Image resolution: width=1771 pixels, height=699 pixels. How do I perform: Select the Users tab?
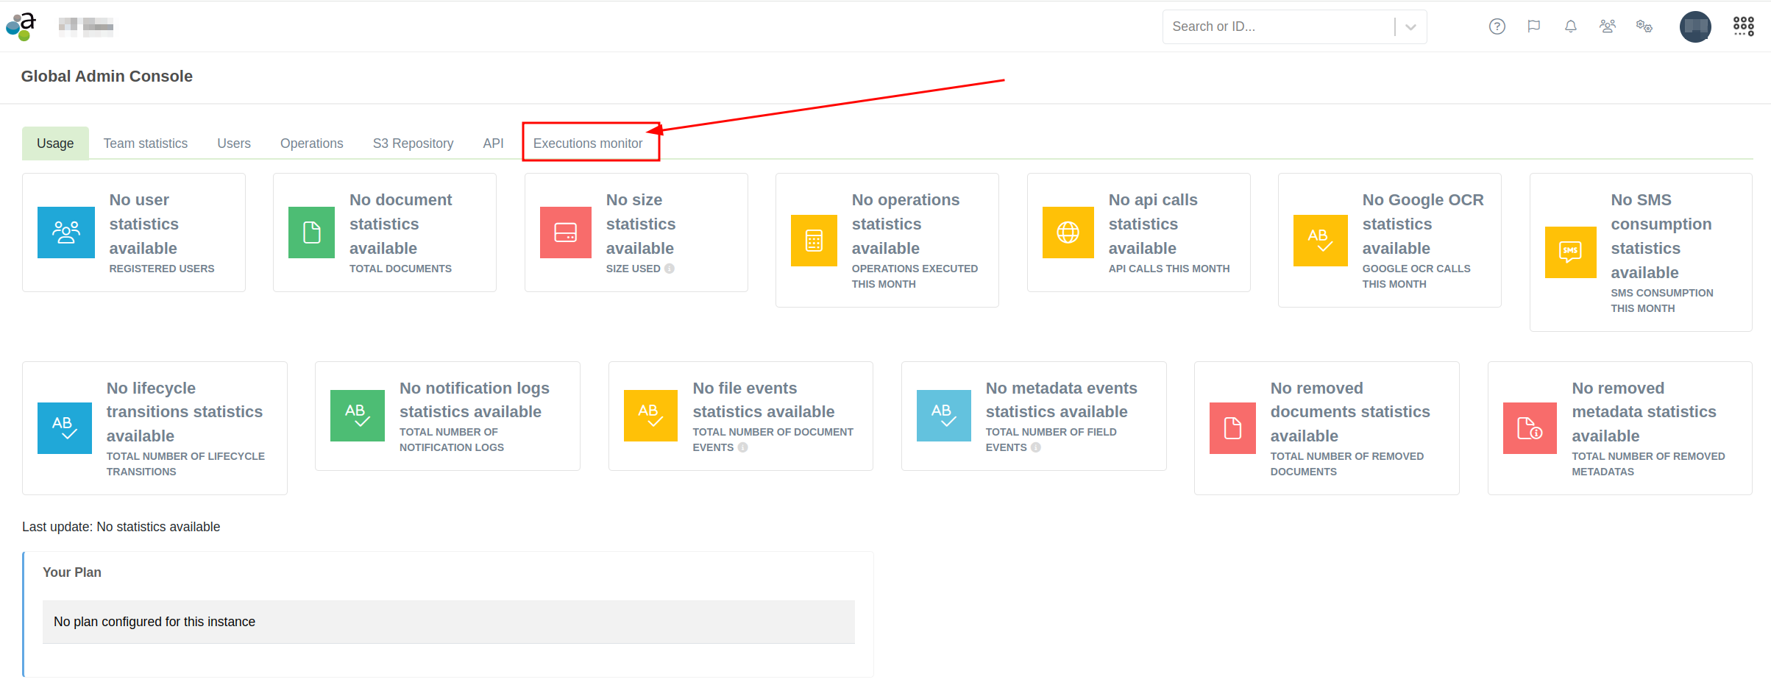pyautogui.click(x=233, y=143)
